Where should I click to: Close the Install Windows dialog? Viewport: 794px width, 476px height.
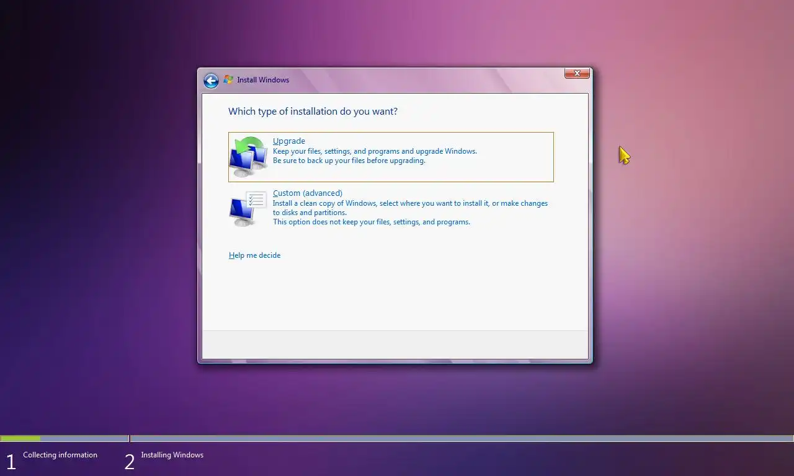pyautogui.click(x=577, y=73)
